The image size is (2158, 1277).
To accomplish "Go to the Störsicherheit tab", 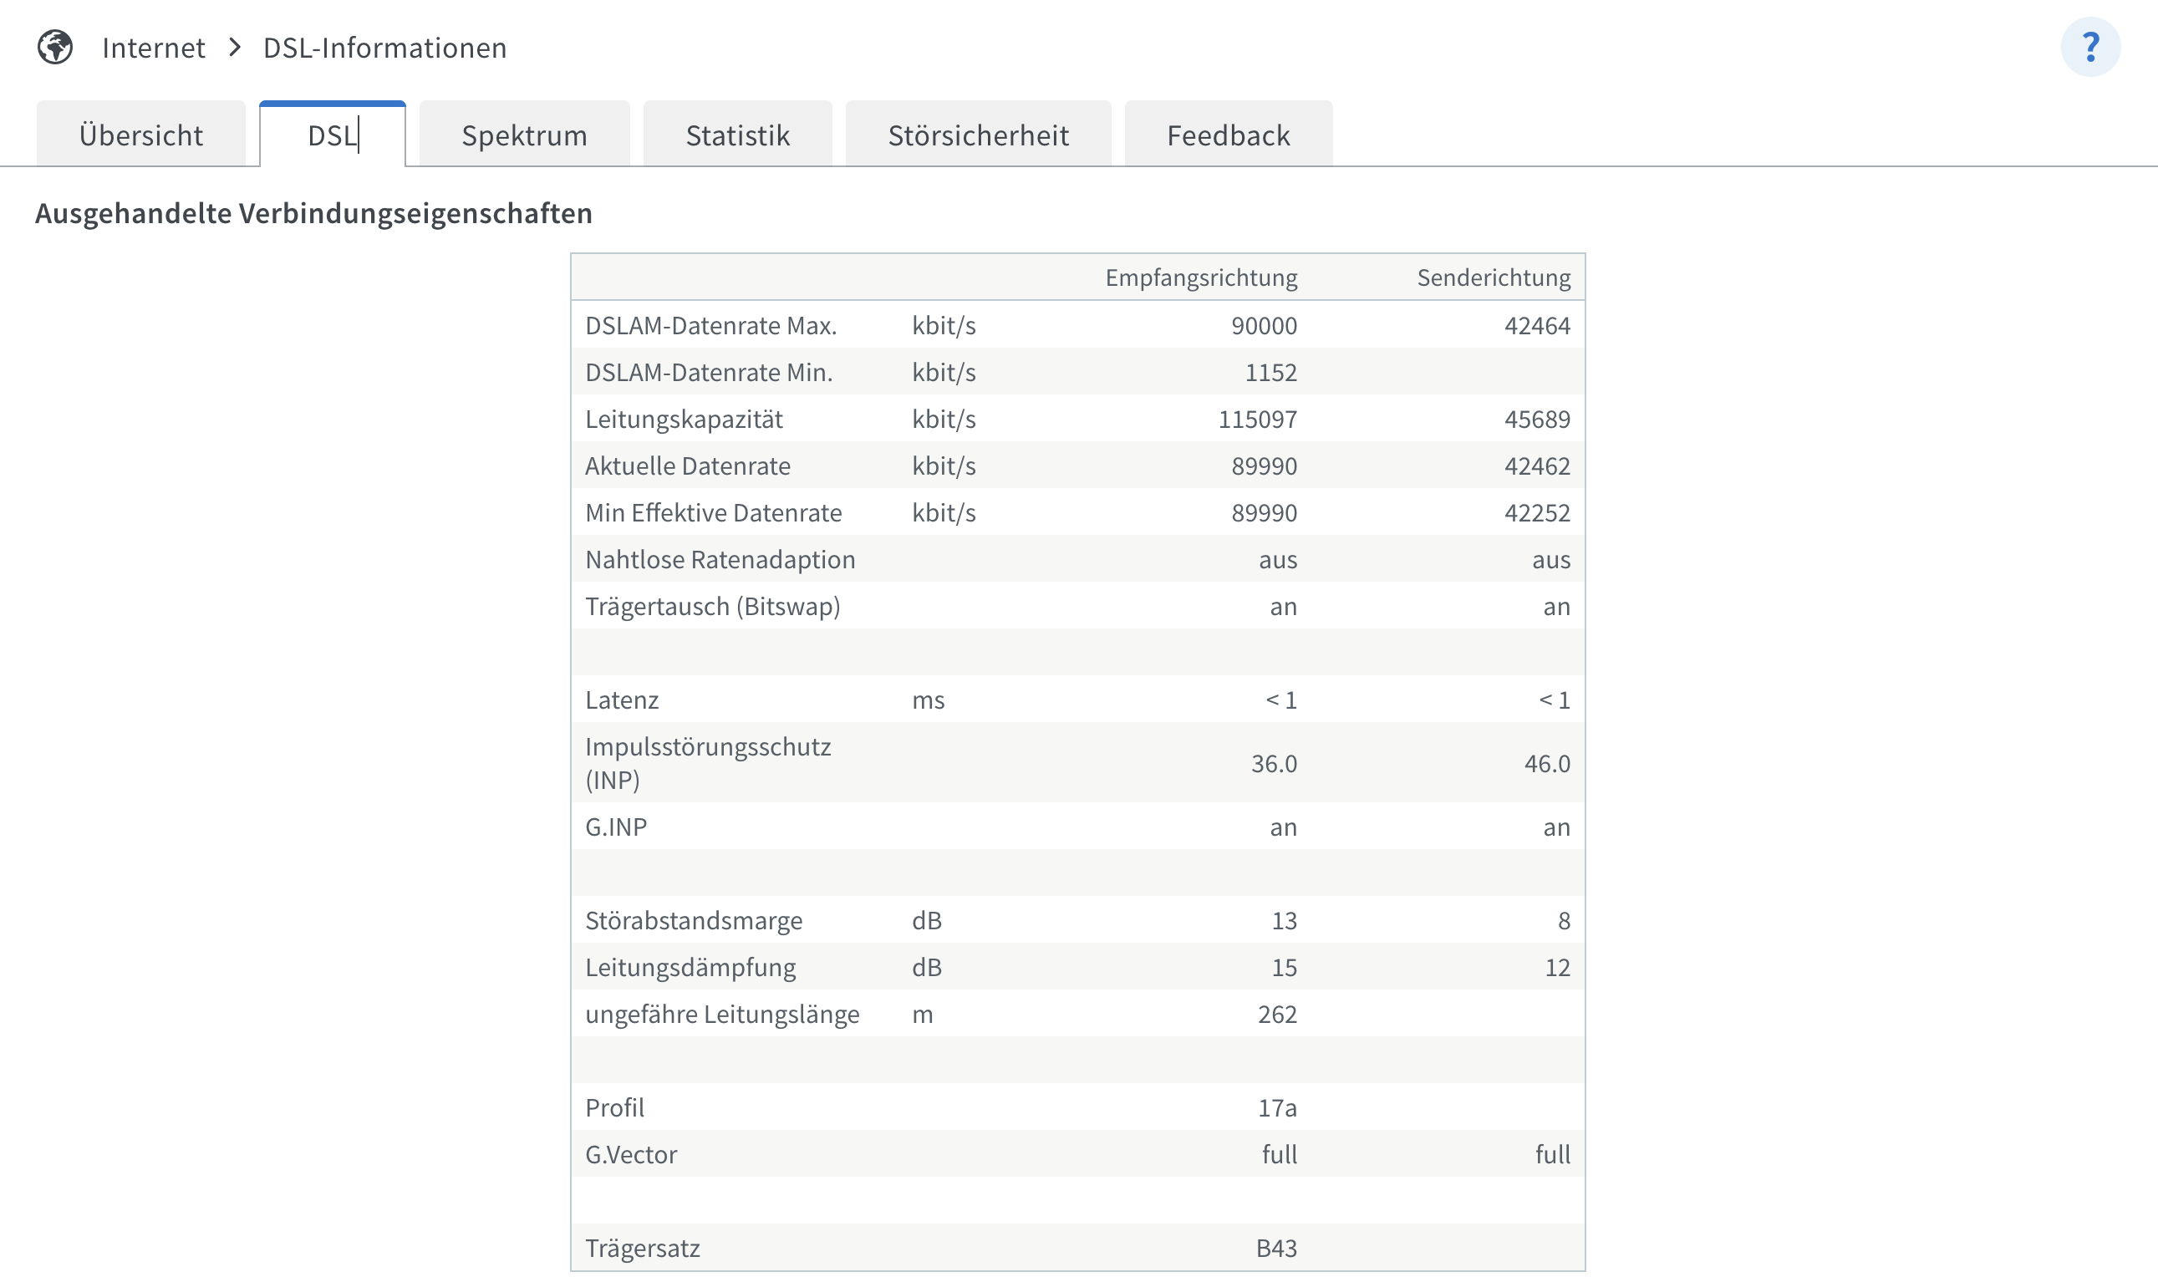I will point(979,135).
